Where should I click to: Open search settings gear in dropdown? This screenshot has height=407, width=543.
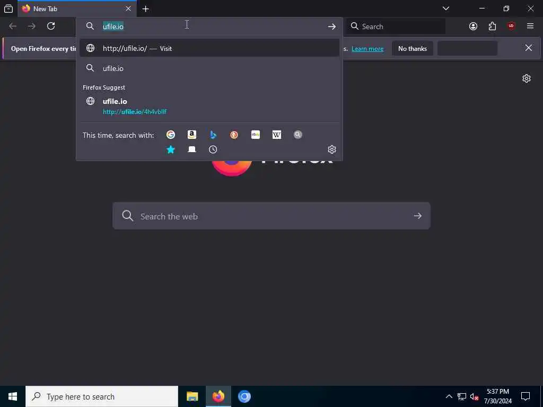[332, 149]
